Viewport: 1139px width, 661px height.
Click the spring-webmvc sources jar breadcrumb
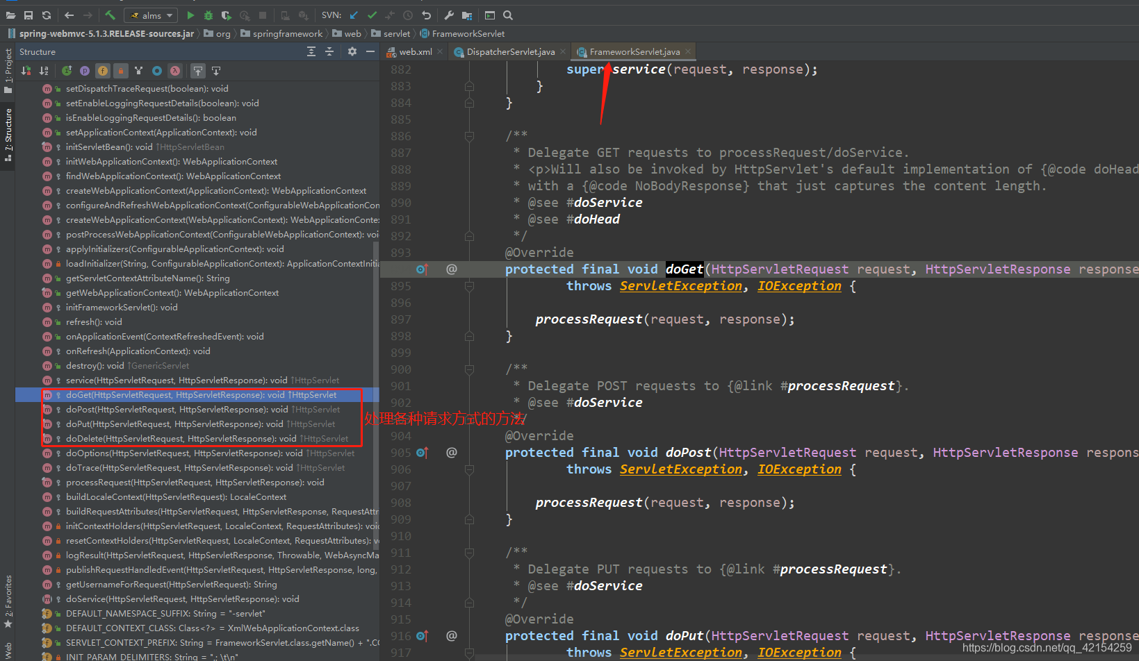point(101,33)
